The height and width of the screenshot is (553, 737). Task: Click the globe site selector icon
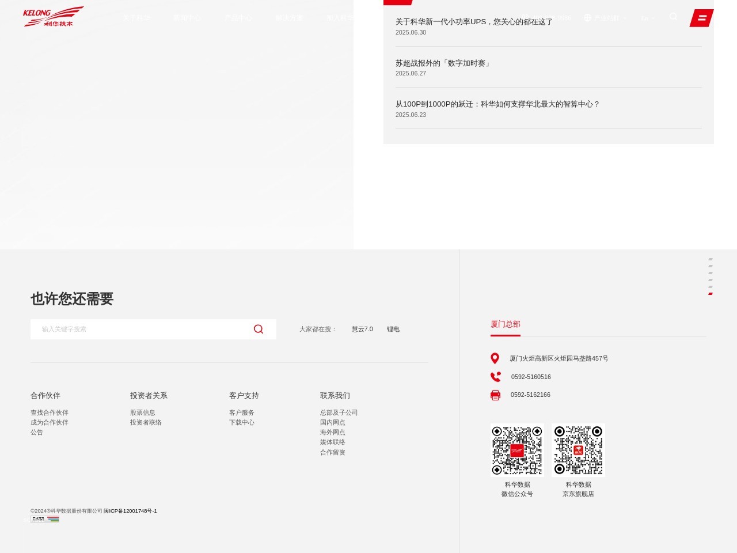tap(587, 17)
